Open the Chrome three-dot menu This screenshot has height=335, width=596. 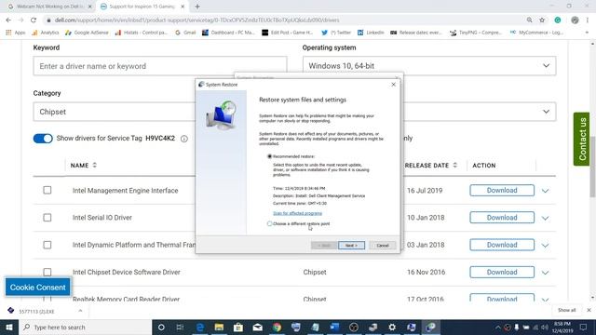pos(588,20)
